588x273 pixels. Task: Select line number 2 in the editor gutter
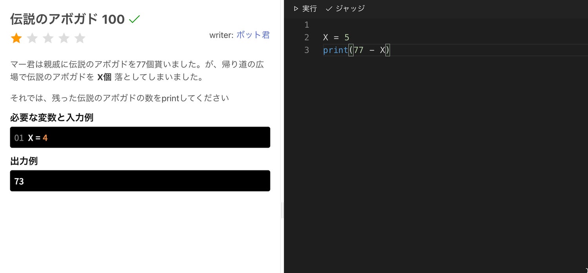click(x=307, y=38)
